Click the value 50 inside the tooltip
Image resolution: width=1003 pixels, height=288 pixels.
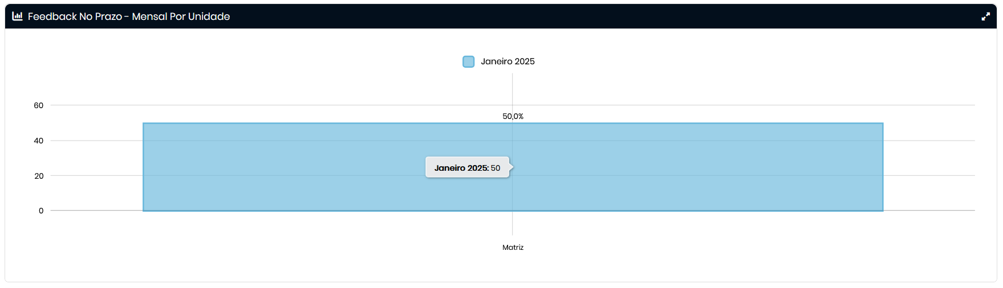tap(496, 168)
